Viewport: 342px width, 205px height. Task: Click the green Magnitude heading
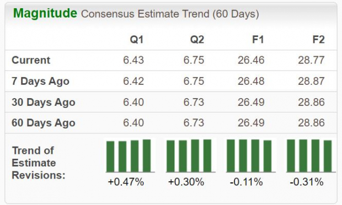(45, 13)
